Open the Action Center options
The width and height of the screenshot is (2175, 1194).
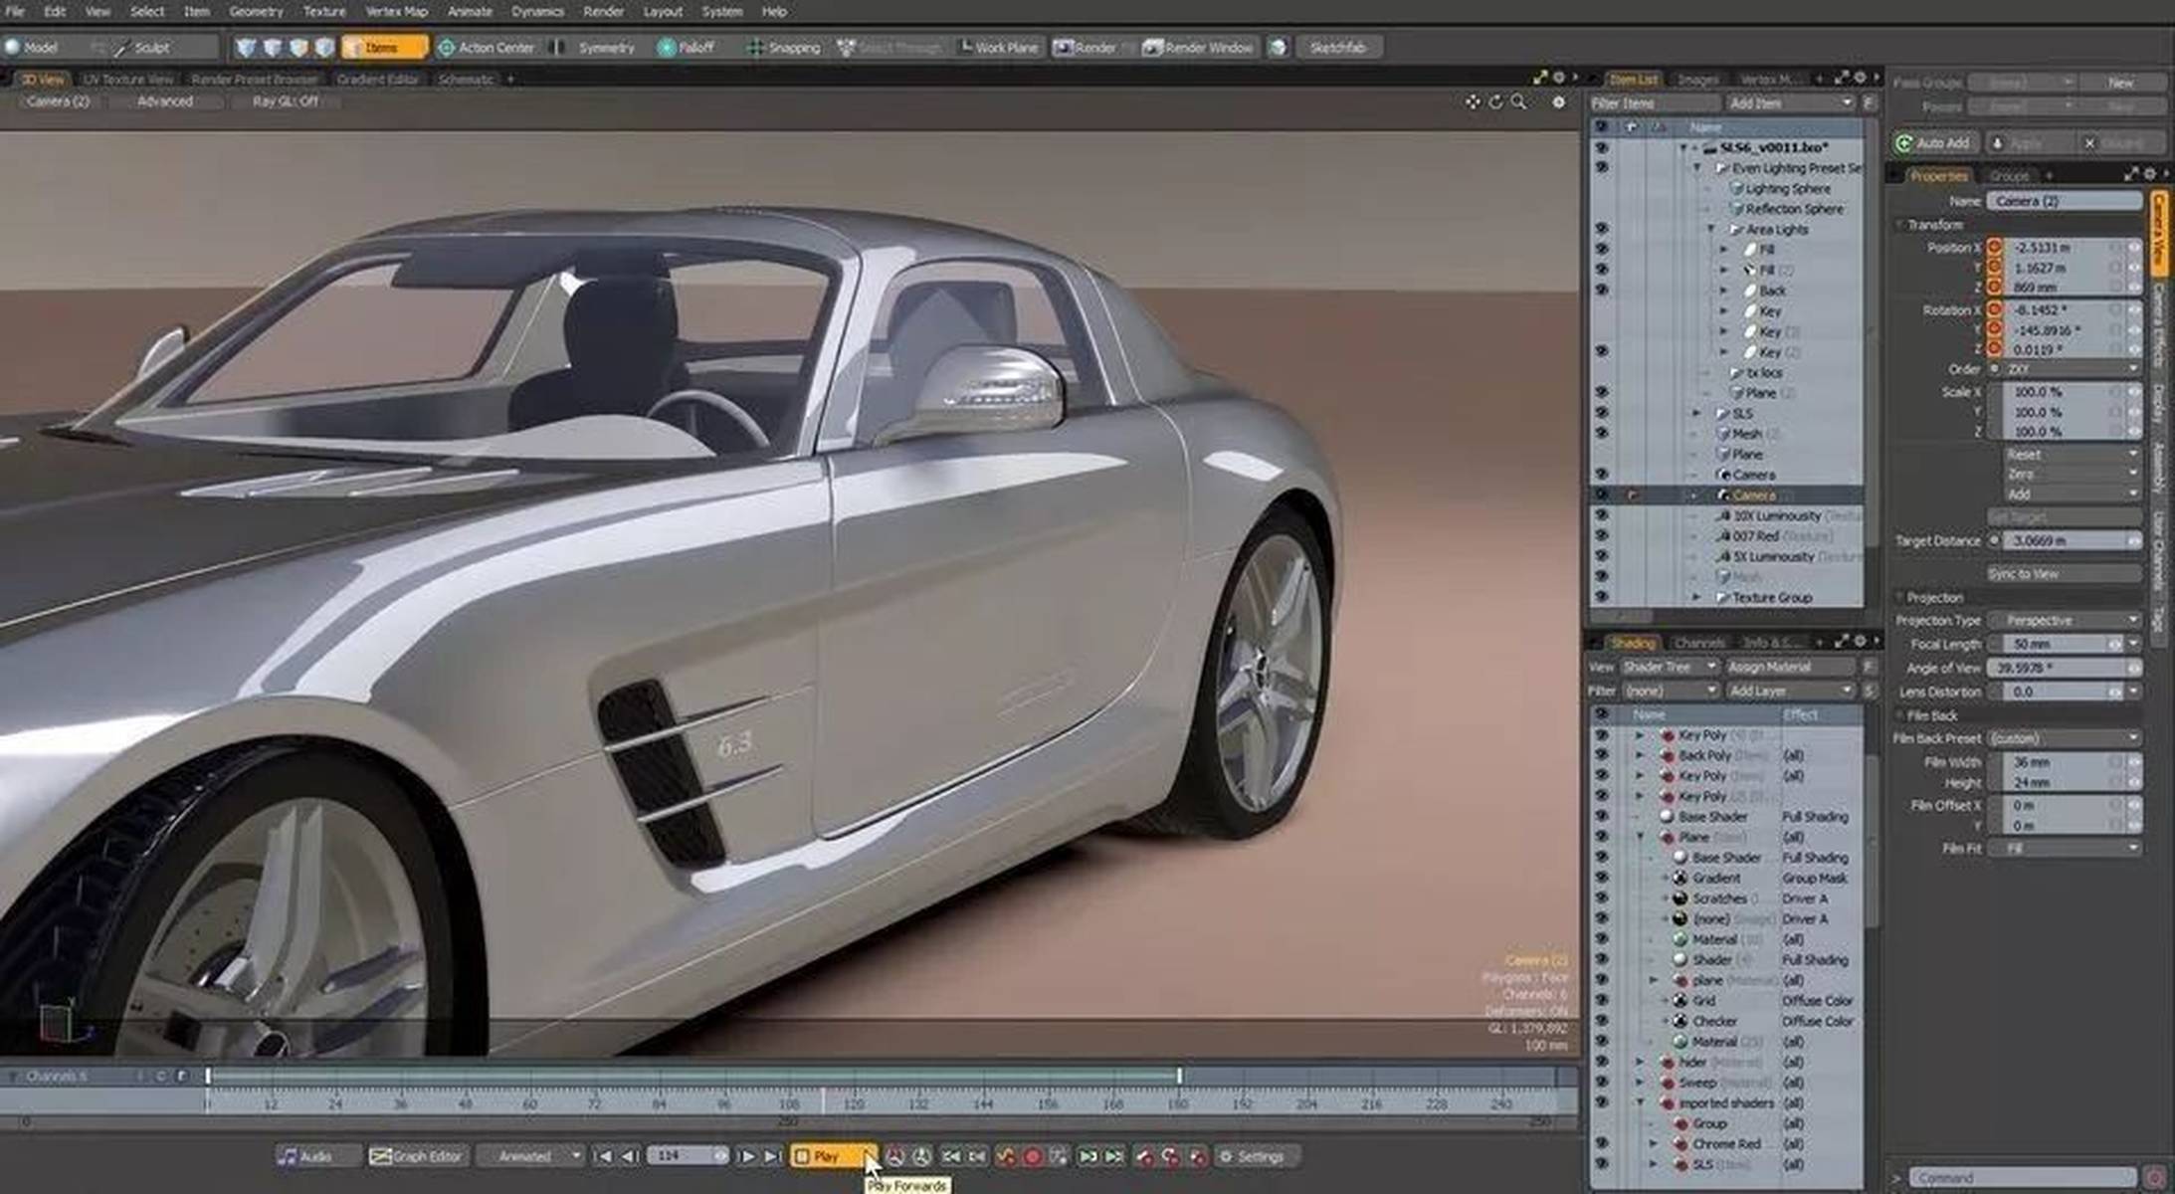pyautogui.click(x=487, y=47)
